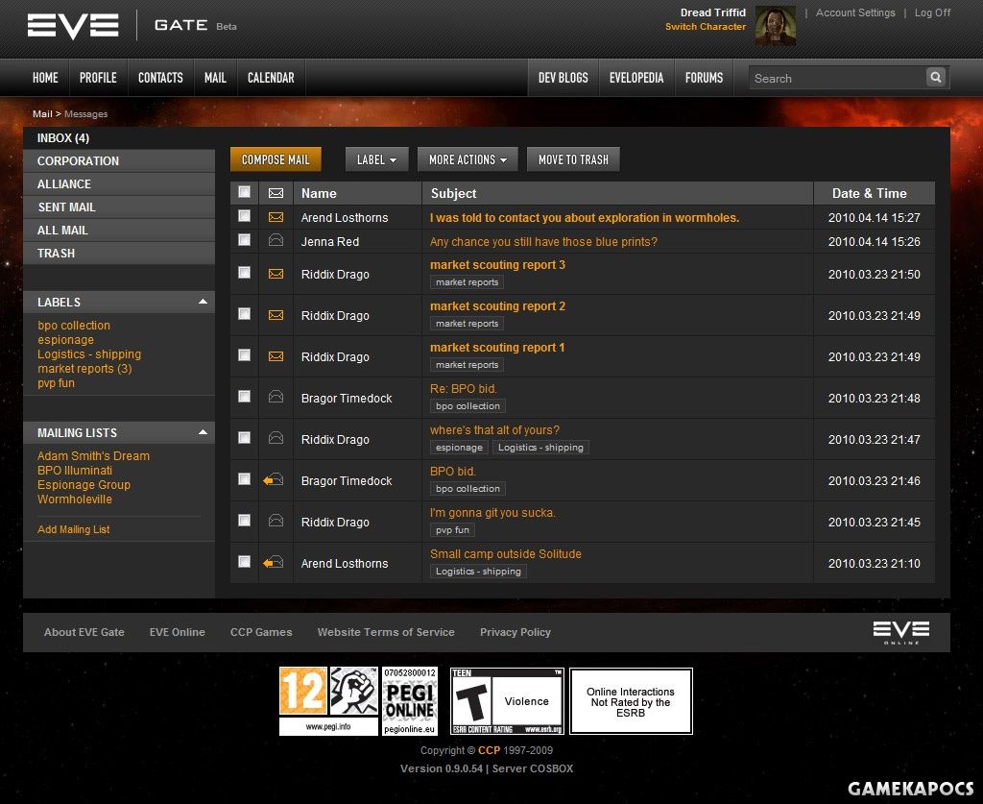The height and width of the screenshot is (804, 983).
Task: Open Forums nav item
Action: pyautogui.click(x=704, y=78)
